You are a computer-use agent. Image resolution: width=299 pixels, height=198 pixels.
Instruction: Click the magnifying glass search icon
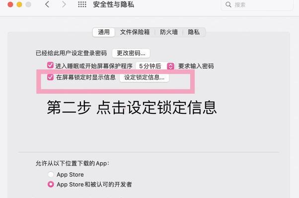pyautogui.click(x=228, y=4)
